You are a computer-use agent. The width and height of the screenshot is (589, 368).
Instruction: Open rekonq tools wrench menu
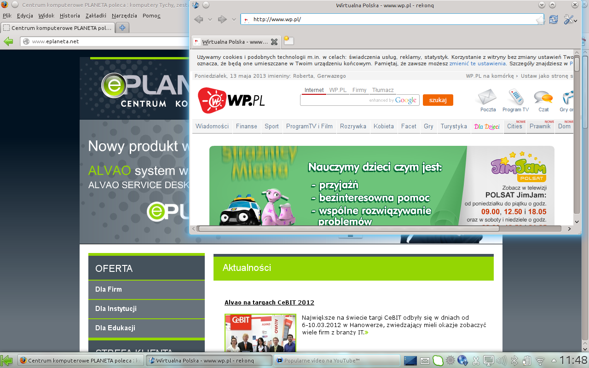click(x=570, y=19)
